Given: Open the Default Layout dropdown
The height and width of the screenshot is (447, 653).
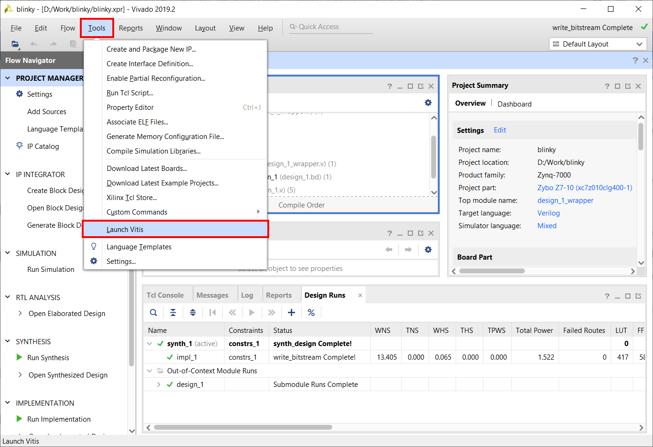Looking at the screenshot, I should (598, 44).
